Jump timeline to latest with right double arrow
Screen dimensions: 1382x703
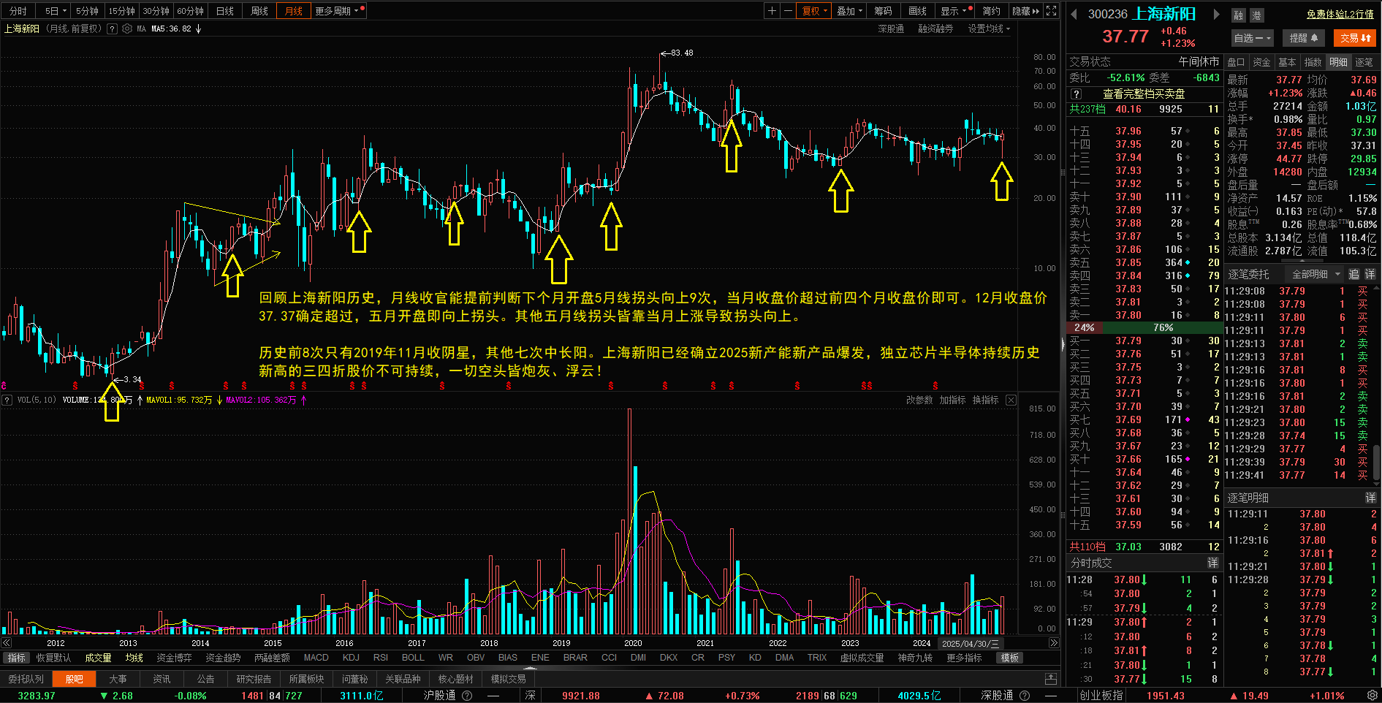[1053, 643]
